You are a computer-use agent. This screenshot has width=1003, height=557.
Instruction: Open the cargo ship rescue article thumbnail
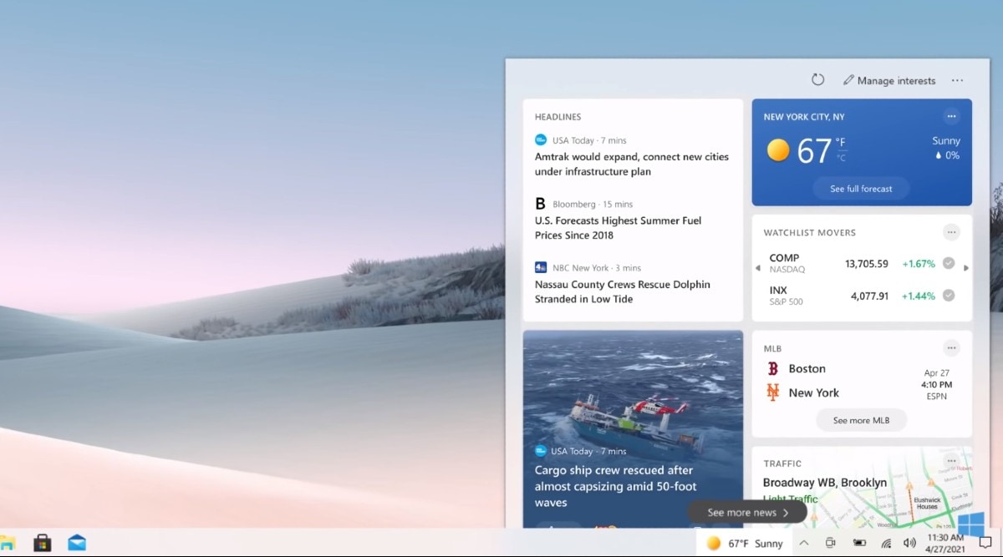pyautogui.click(x=633, y=384)
